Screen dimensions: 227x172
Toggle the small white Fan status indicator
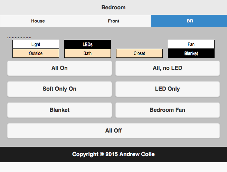tap(191, 44)
